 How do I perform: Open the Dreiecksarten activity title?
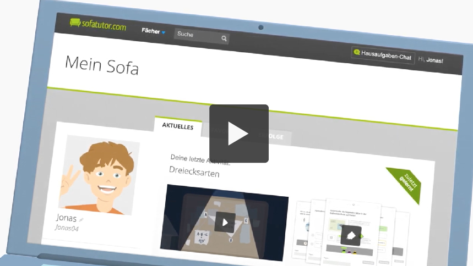[194, 174]
